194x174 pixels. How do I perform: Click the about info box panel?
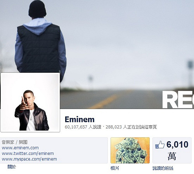coord(54,150)
